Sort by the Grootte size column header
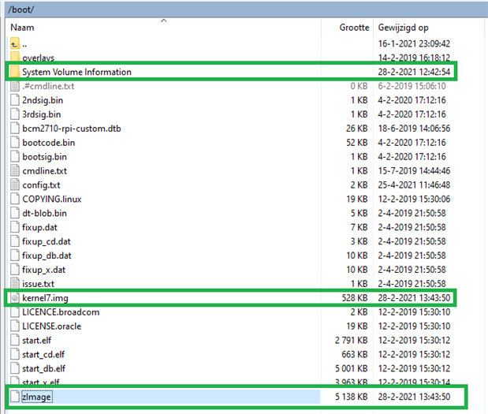Viewport: 488px width, 414px height. 354,27
